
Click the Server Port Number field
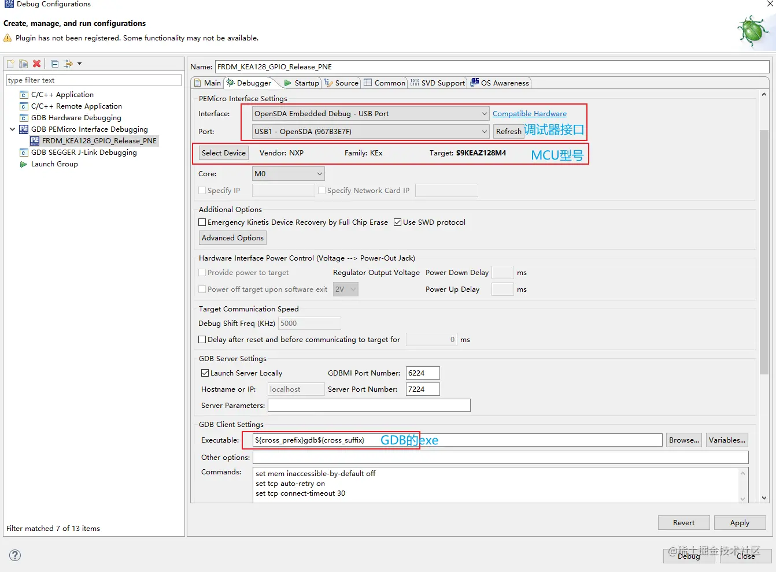pyautogui.click(x=423, y=389)
